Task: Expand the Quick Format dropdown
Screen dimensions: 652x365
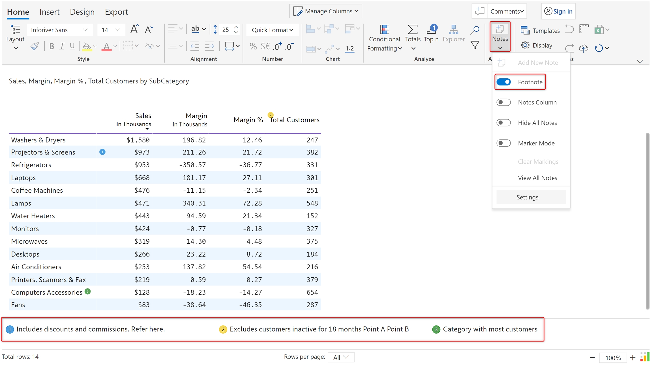Action: (x=272, y=30)
